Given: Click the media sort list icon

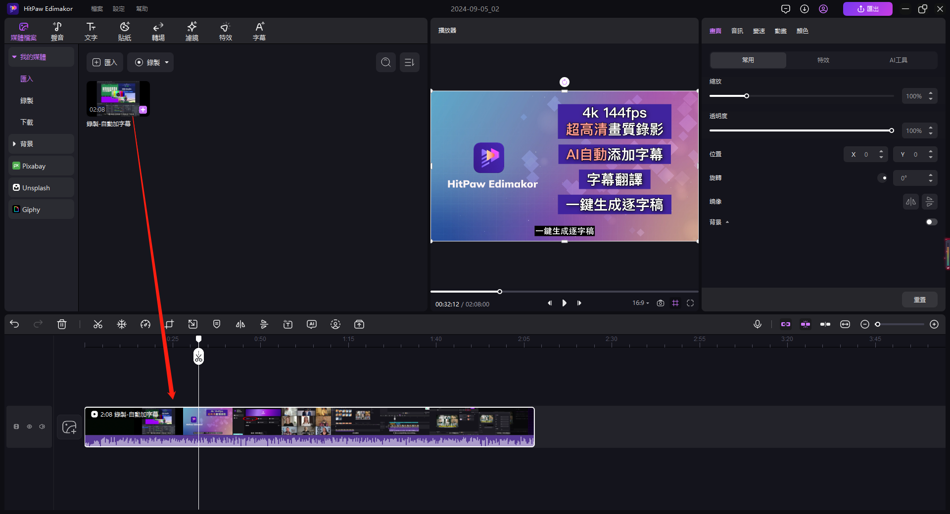Looking at the screenshot, I should pos(410,62).
